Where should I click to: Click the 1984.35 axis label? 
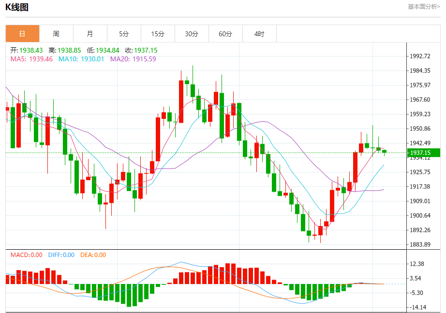(420, 71)
